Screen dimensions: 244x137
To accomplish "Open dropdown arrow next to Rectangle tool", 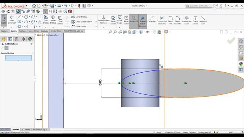I will 22,22.
